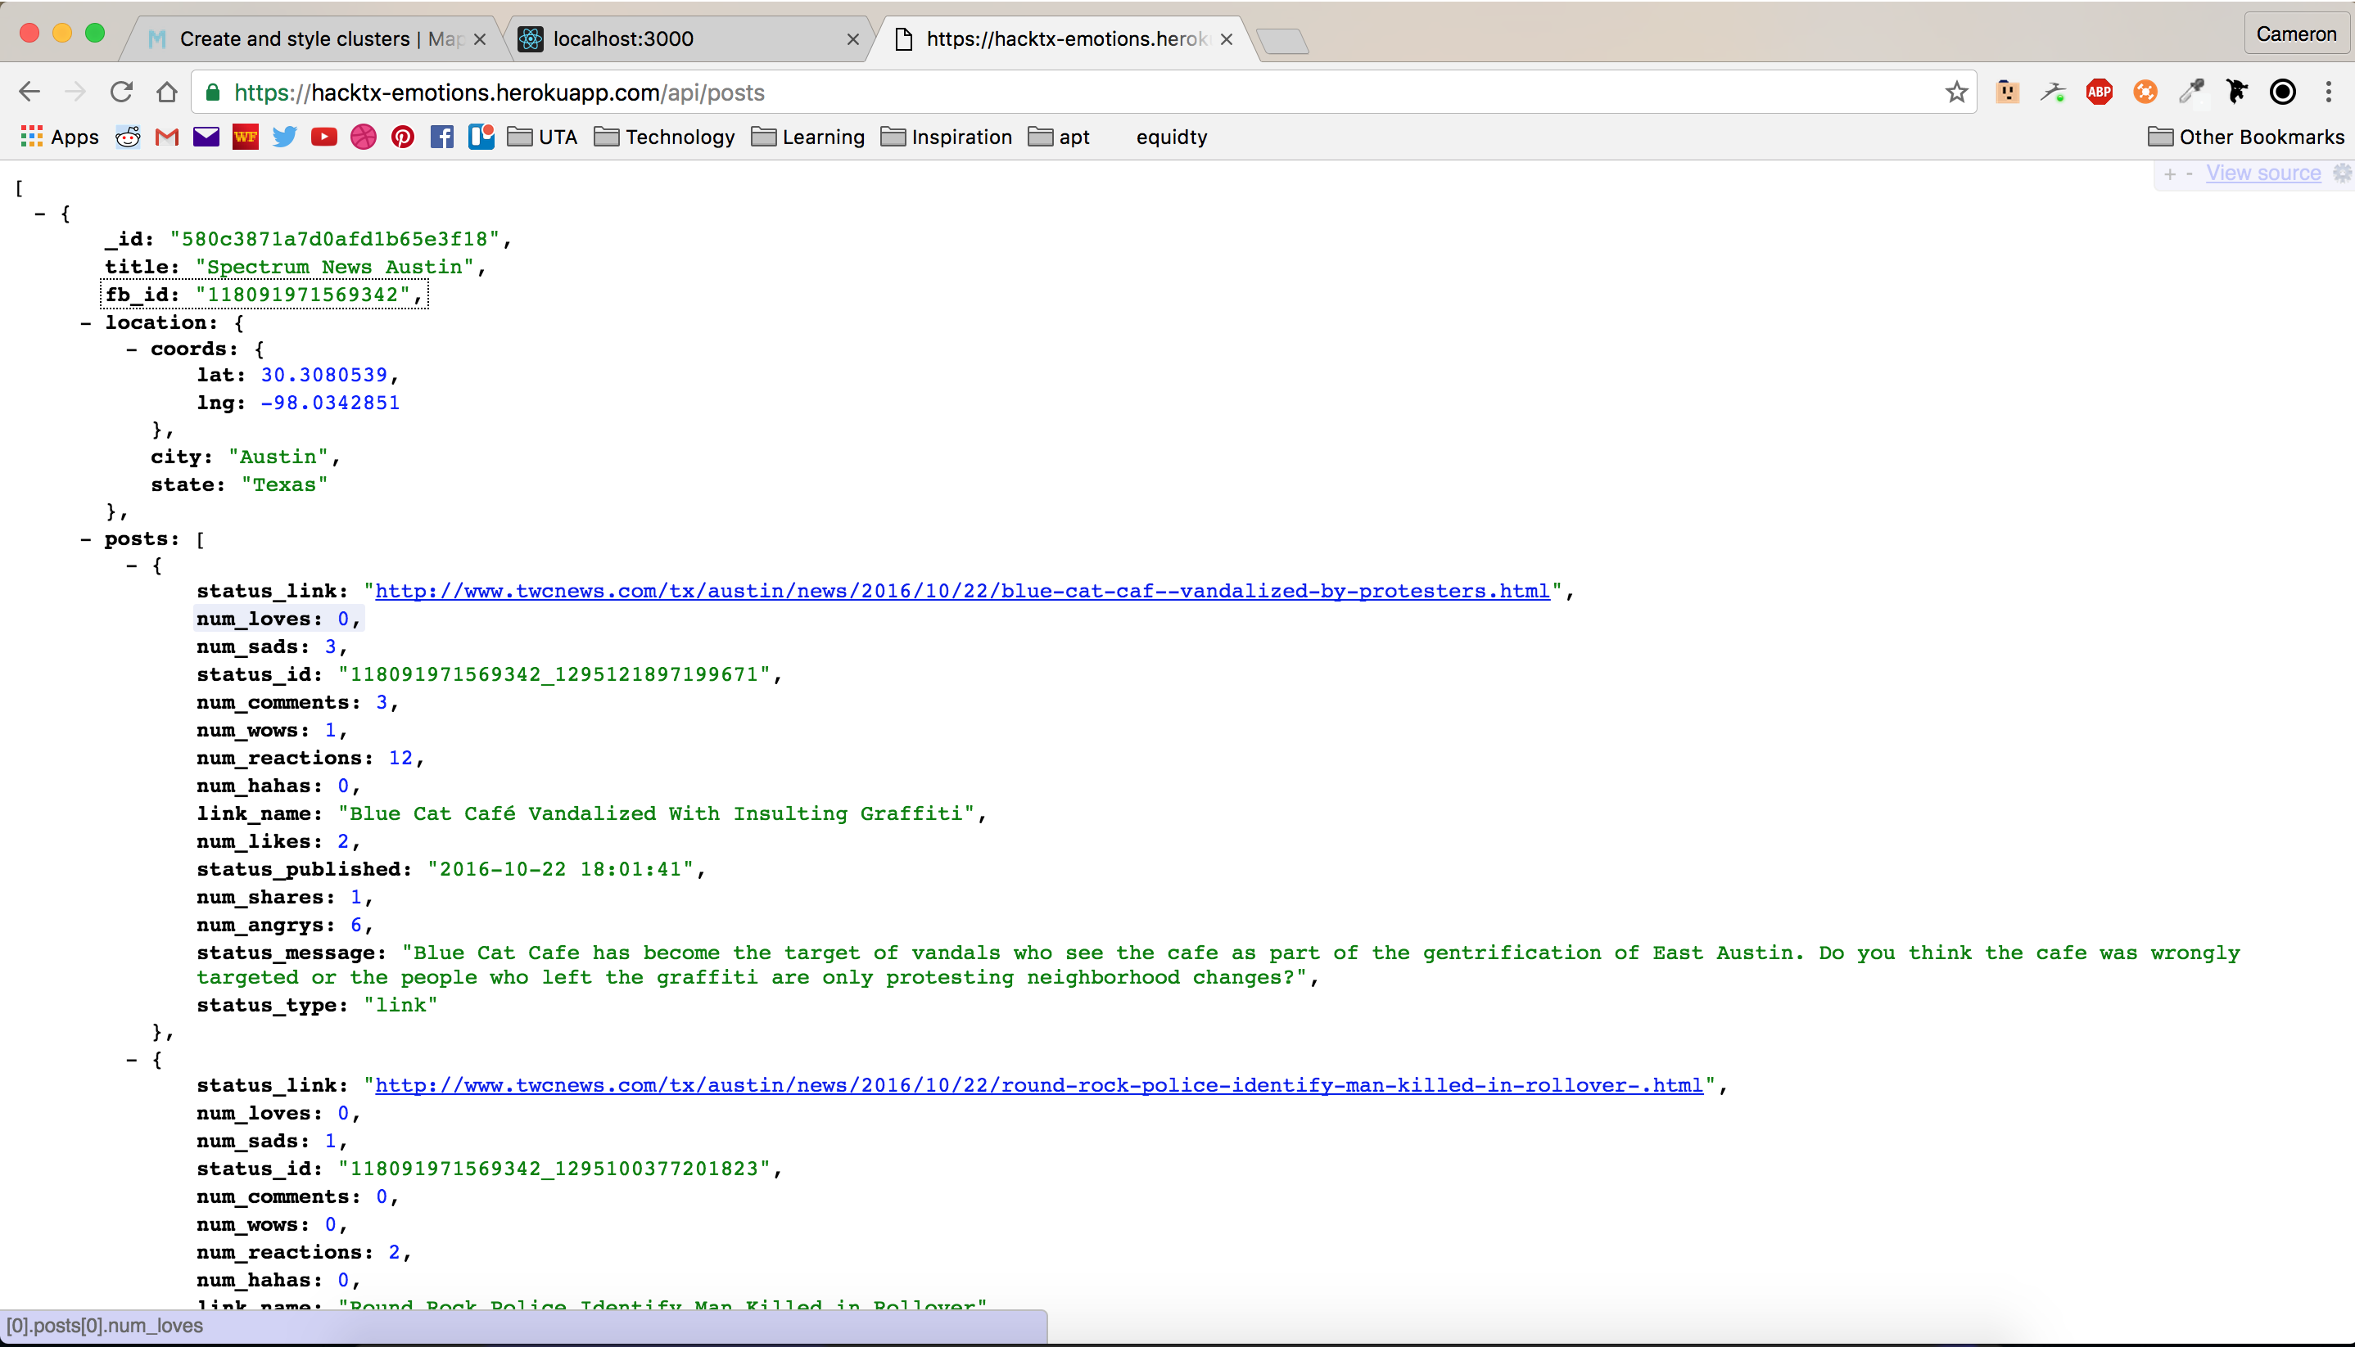This screenshot has height=1347, width=2355.
Task: Collapse the location object
Action: point(86,323)
